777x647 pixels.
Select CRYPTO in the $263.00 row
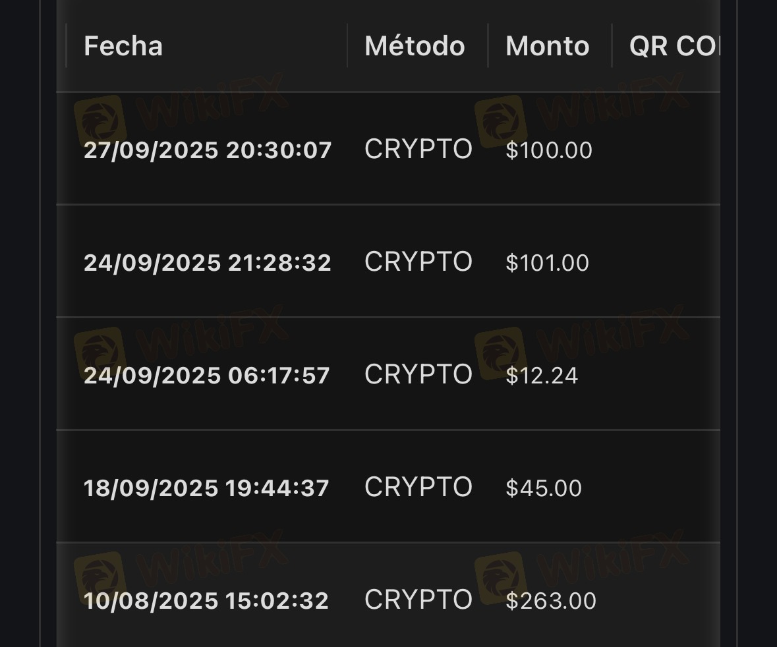pos(418,600)
